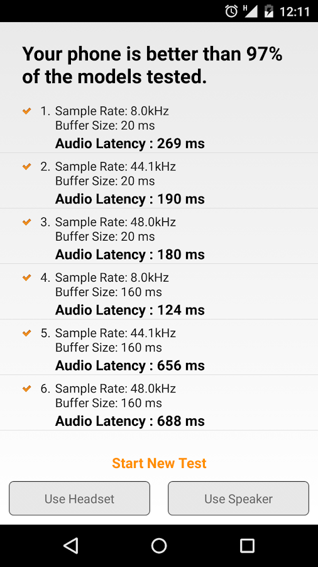Open recent apps with square icon
The height and width of the screenshot is (567, 318).
pyautogui.click(x=248, y=546)
